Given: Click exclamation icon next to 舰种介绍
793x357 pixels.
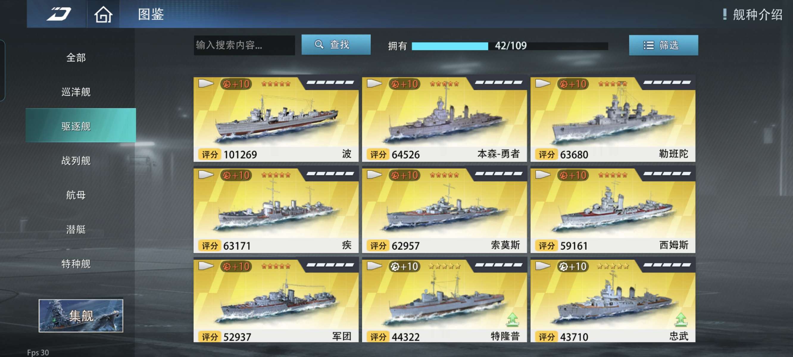Looking at the screenshot, I should click(x=725, y=14).
